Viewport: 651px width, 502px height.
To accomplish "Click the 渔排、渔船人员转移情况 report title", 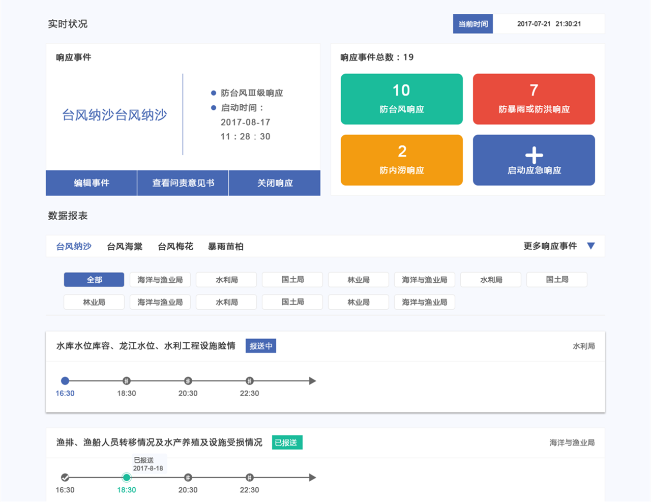I will (159, 442).
